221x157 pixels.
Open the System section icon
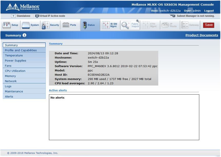coord(26,25)
